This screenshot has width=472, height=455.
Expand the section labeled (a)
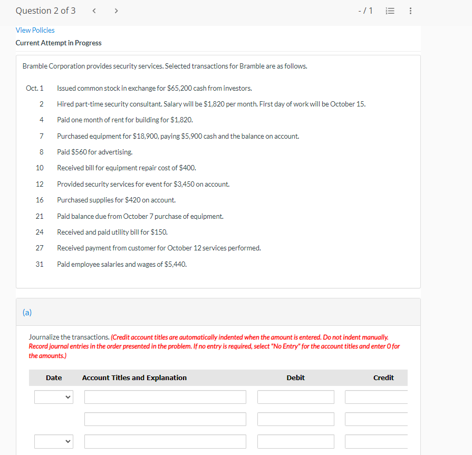tap(27, 312)
